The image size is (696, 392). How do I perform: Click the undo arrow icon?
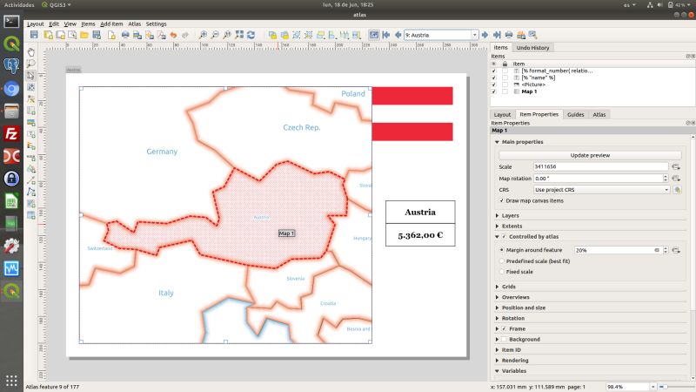[x=173, y=35]
